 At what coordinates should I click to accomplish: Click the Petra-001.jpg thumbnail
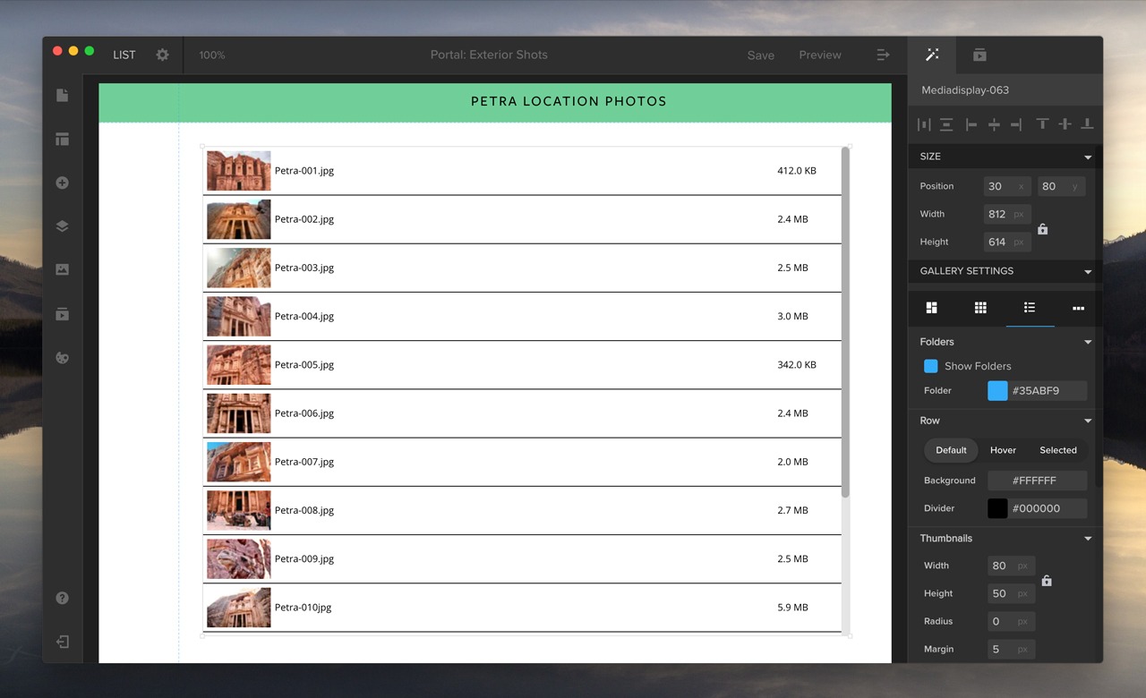[x=239, y=170]
